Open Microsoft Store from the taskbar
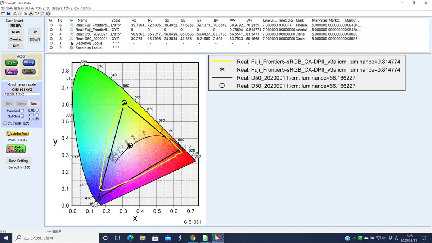Viewport: 432px width, 243px height. click(155, 238)
